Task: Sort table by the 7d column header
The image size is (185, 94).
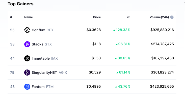Action: tap(128, 17)
